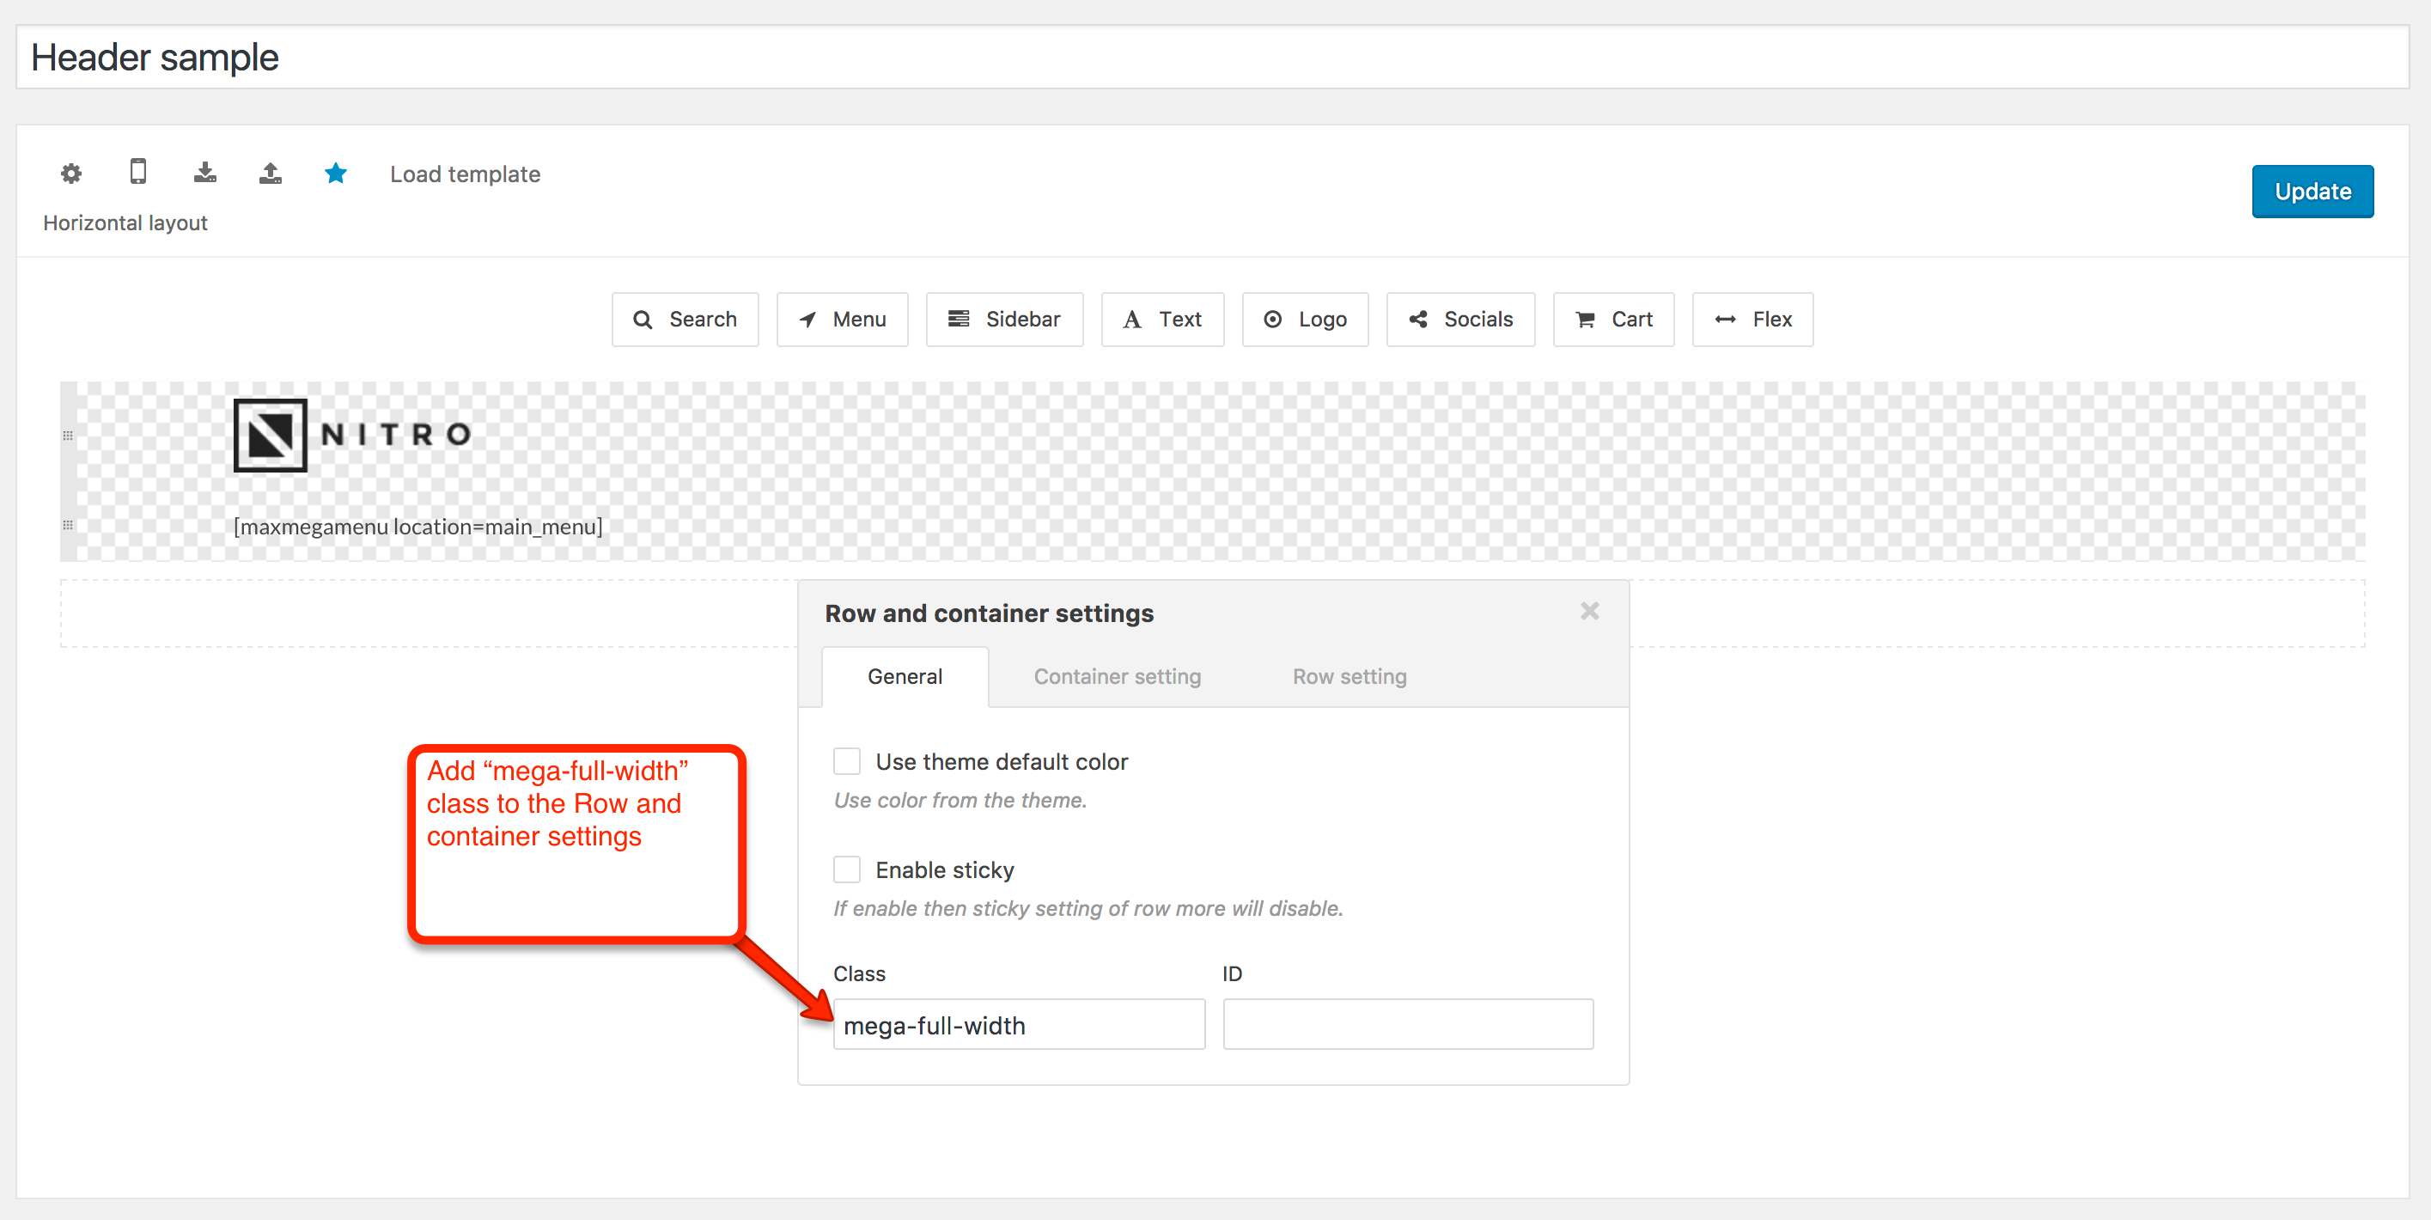Viewport: 2431px width, 1220px height.
Task: Focus the ID input field
Action: click(1407, 1025)
